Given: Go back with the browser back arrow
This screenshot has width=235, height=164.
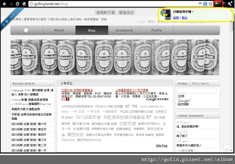Looking at the screenshot, I should point(4,4).
